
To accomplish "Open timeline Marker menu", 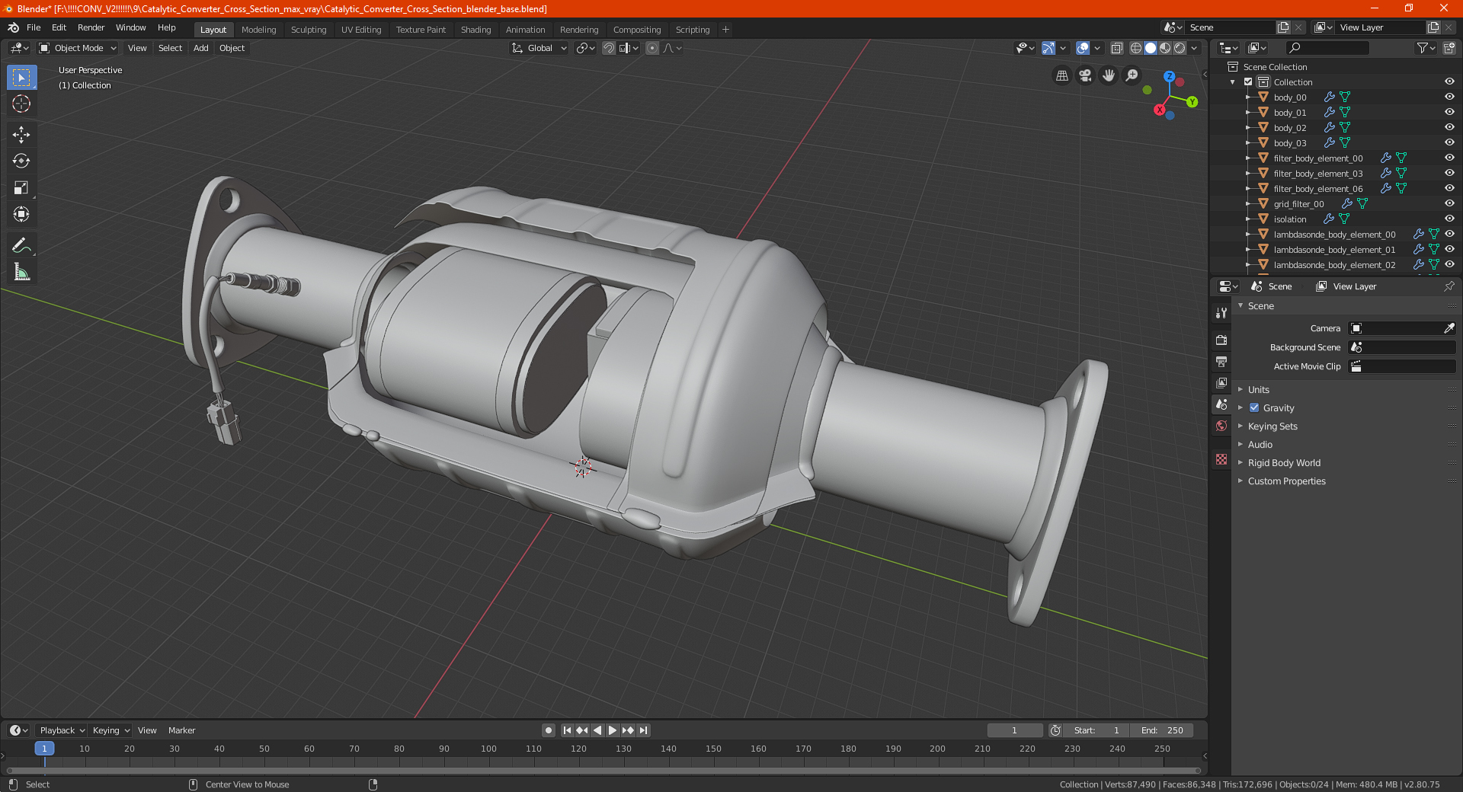I will pyautogui.click(x=181, y=730).
